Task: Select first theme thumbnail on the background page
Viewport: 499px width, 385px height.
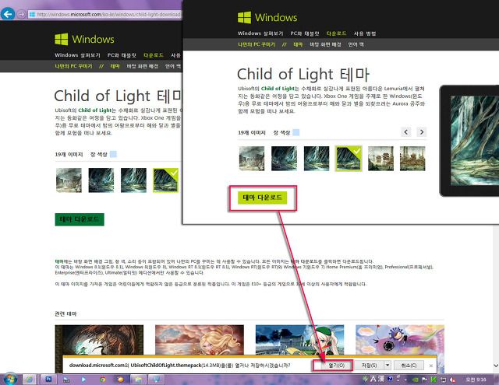Action: point(69,180)
